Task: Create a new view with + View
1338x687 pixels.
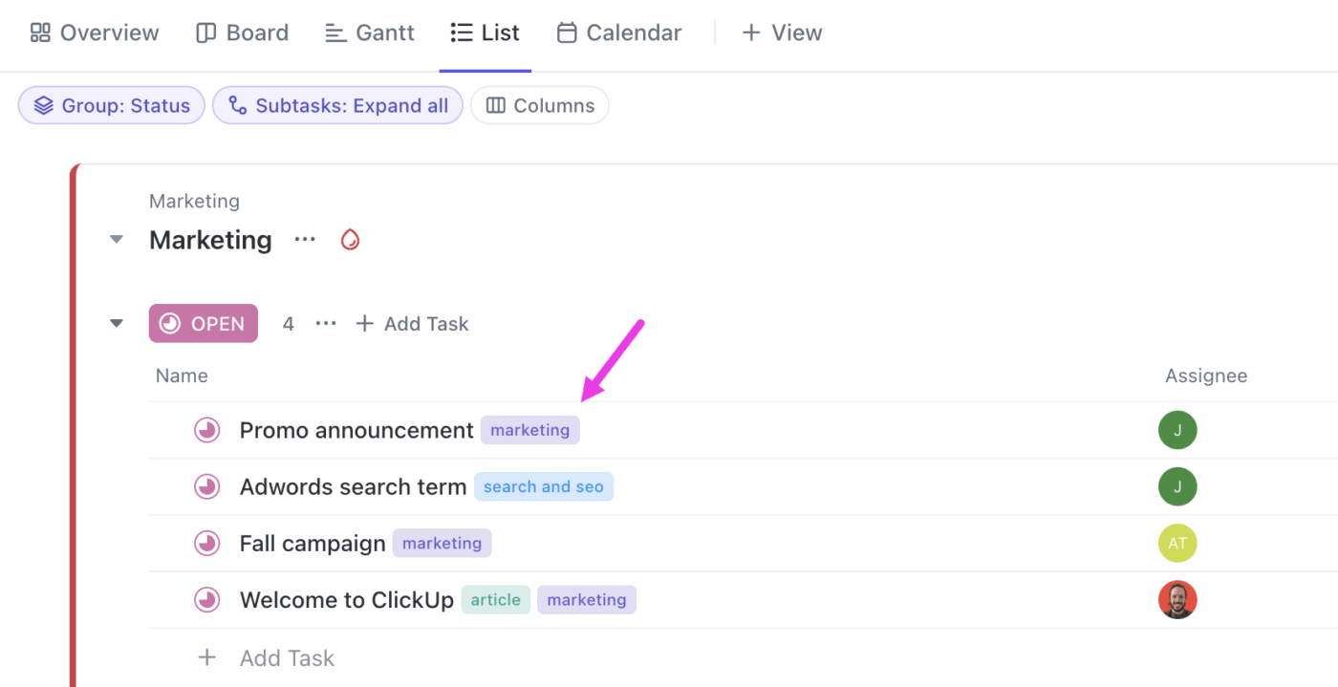Action: point(781,32)
